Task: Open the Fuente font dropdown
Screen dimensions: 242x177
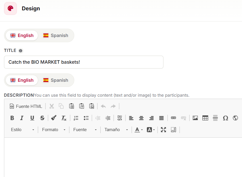Action: 85,130
